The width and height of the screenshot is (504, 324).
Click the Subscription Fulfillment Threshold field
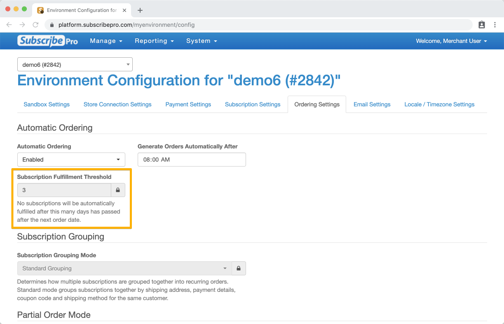tap(64, 190)
